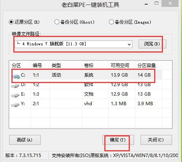This screenshot has width=182, height=162.
Task: Select the 软件 volume label cell
Action: [89, 85]
